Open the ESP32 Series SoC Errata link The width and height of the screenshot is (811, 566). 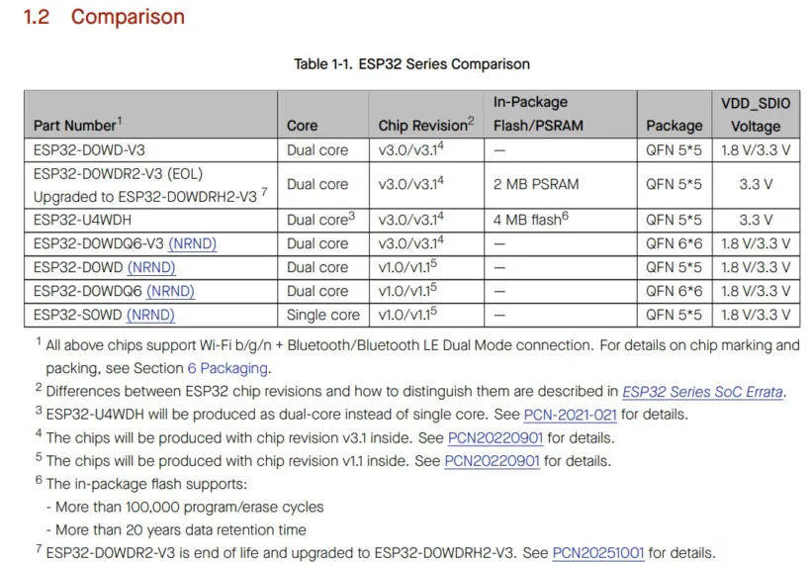point(702,392)
